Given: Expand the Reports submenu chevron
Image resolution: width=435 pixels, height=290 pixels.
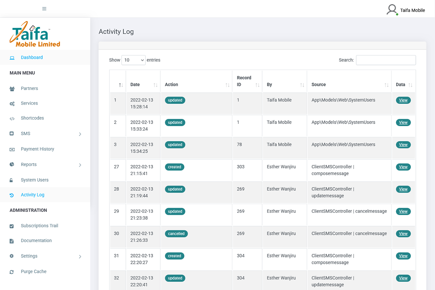Looking at the screenshot, I should (x=80, y=165).
